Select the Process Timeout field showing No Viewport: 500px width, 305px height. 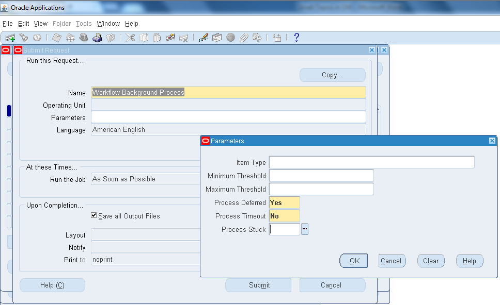point(285,216)
